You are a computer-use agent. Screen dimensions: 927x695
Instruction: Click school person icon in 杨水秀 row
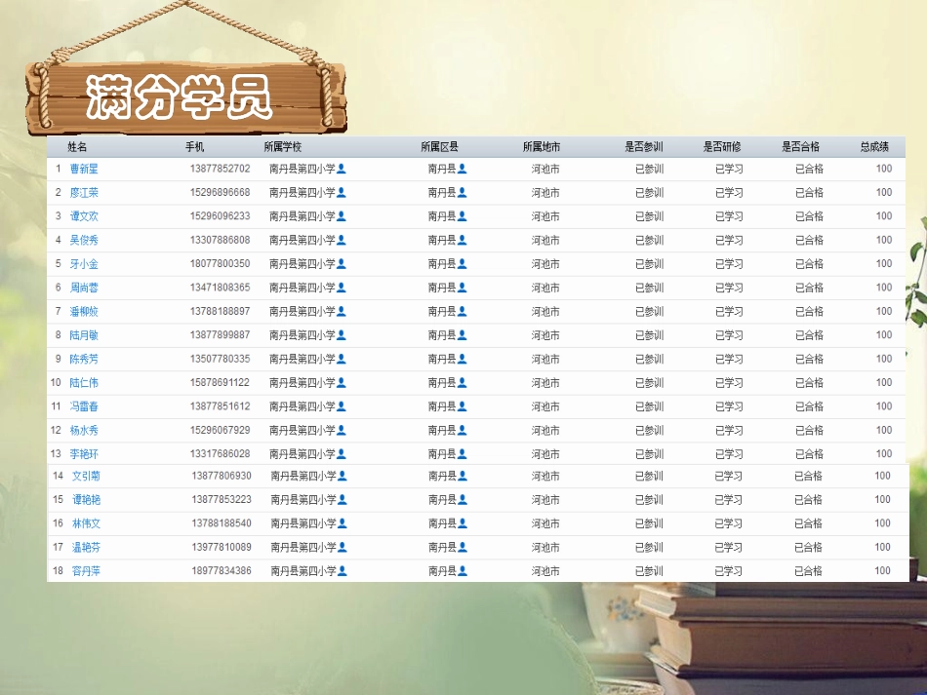point(342,431)
